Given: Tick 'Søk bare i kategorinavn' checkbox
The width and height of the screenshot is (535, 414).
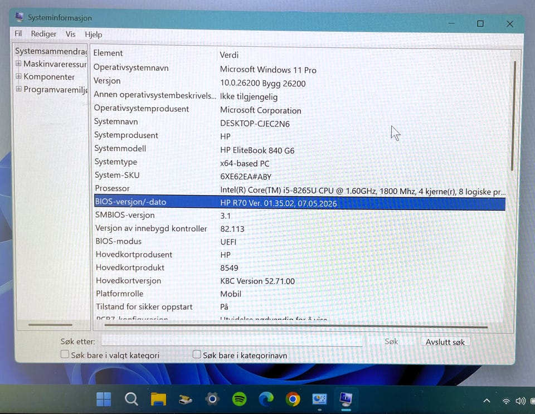Looking at the screenshot, I should pos(197,354).
